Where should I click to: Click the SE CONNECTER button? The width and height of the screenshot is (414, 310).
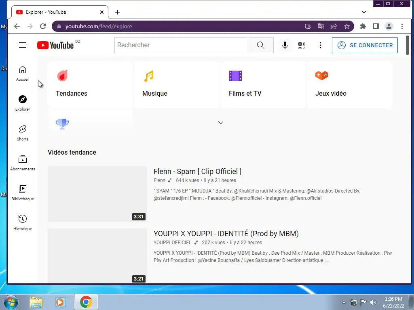pos(365,45)
